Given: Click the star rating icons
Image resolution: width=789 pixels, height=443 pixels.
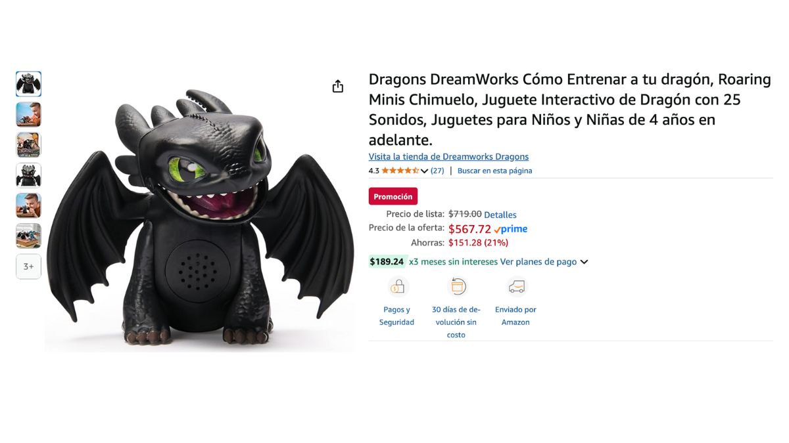Looking at the screenshot, I should [400, 171].
